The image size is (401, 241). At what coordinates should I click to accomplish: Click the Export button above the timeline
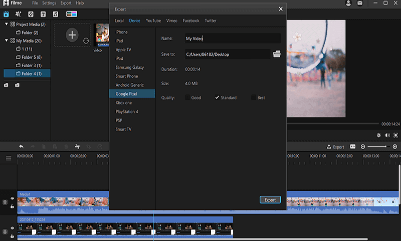point(335,147)
